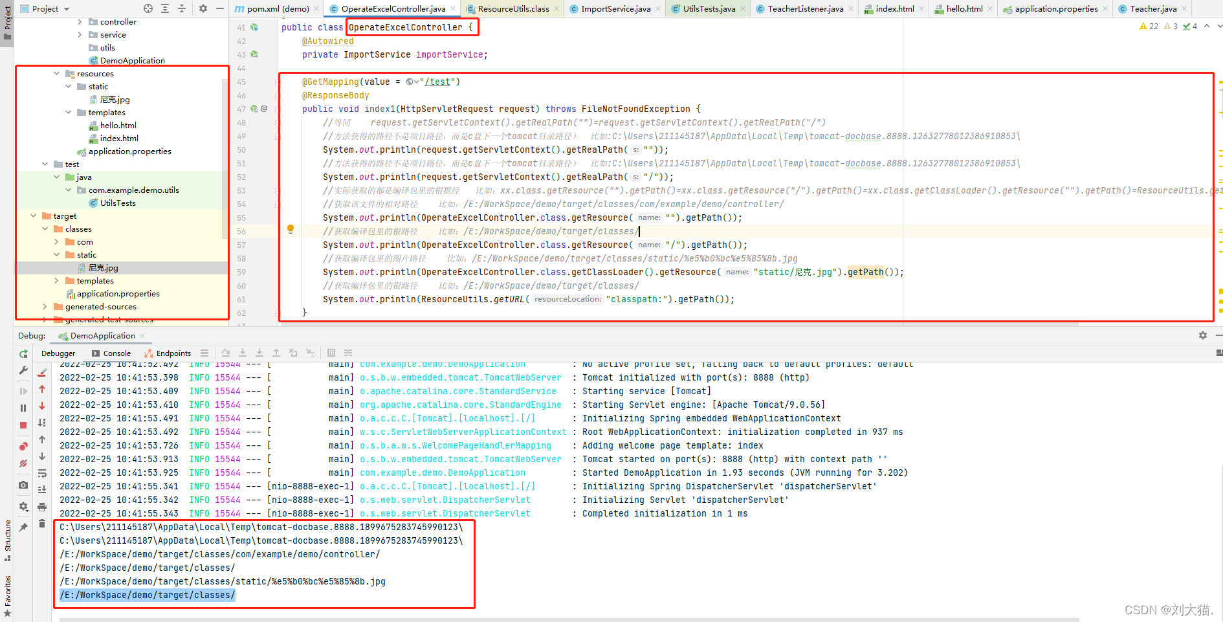The image size is (1223, 622).
Task: Select DemoApplication in project tree
Action: [x=132, y=60]
